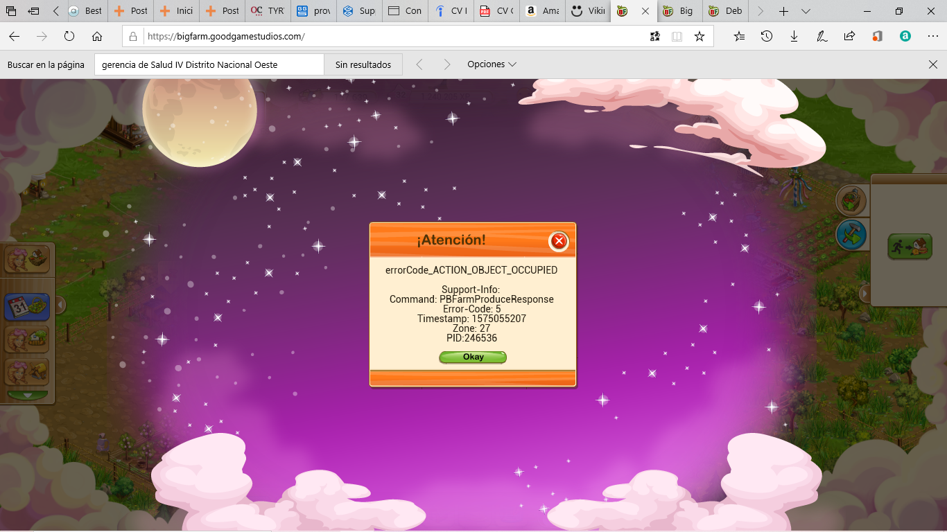The height and width of the screenshot is (532, 947).
Task: Switch to the Best tab
Action: (x=87, y=11)
